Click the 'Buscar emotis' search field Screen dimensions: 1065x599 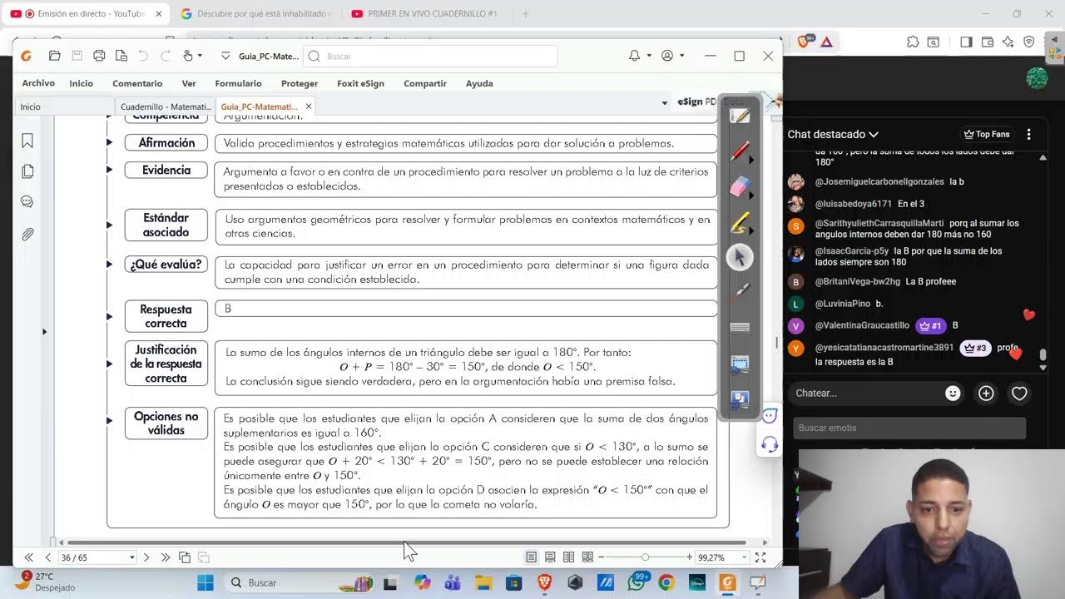coord(909,428)
